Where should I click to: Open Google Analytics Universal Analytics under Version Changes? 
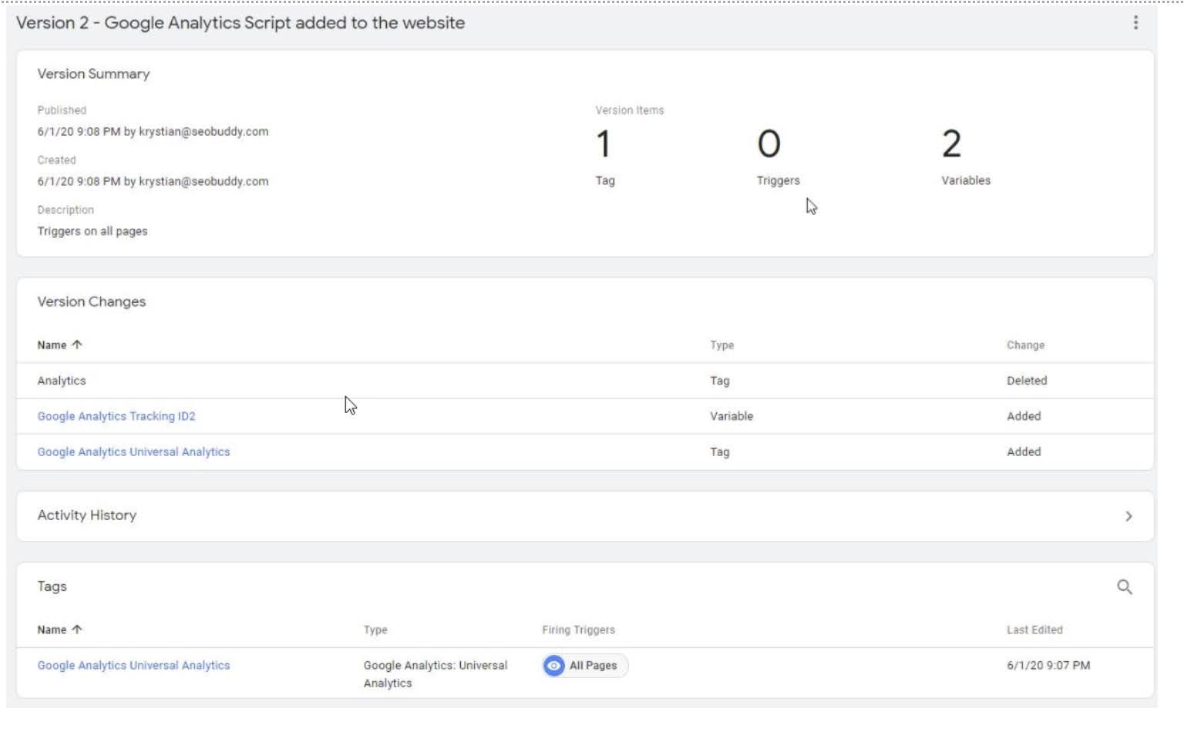133,452
